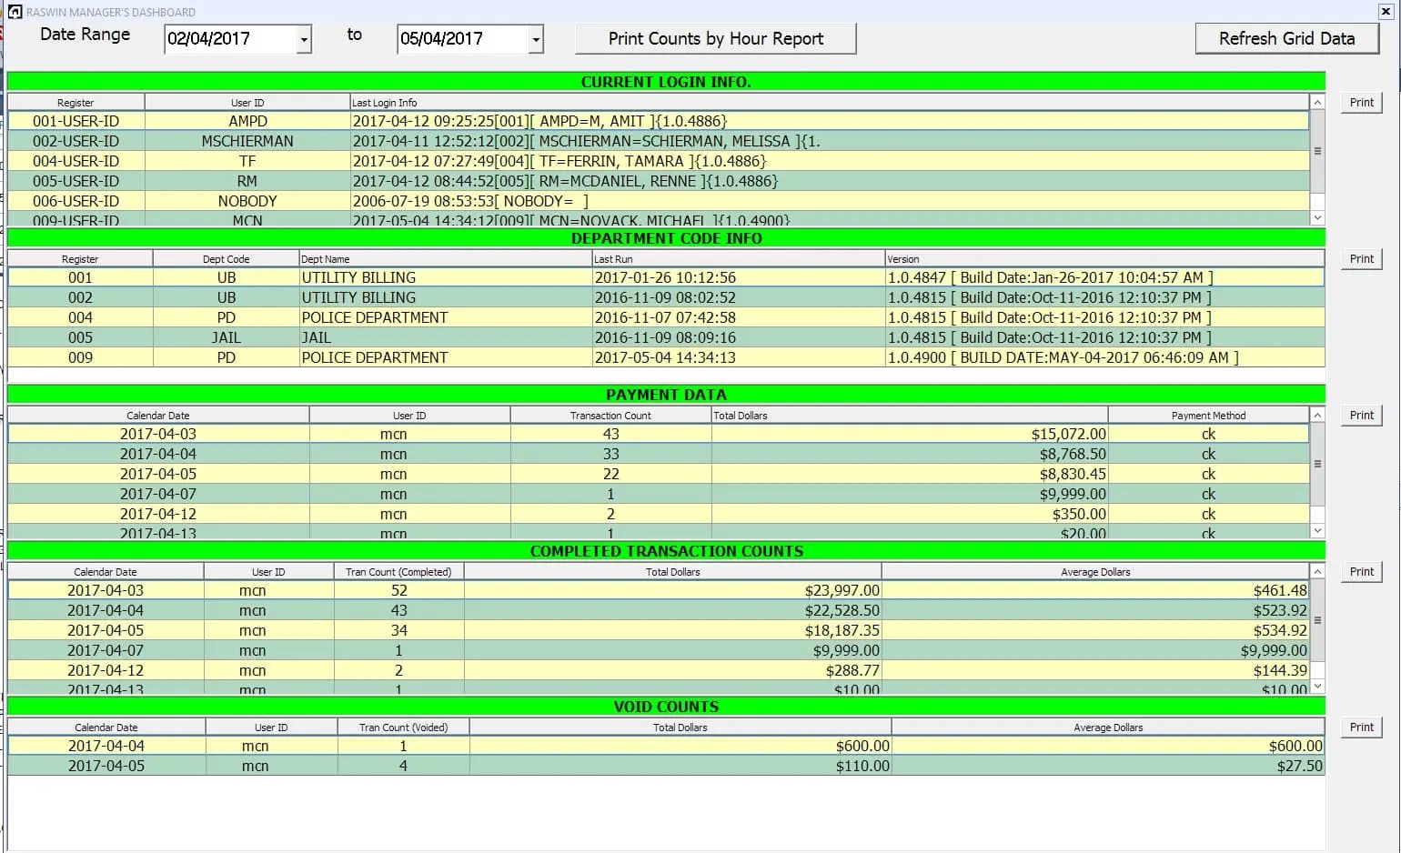The image size is (1401, 853).
Task: Click payment data grid scroll up arrow
Action: tap(1317, 415)
